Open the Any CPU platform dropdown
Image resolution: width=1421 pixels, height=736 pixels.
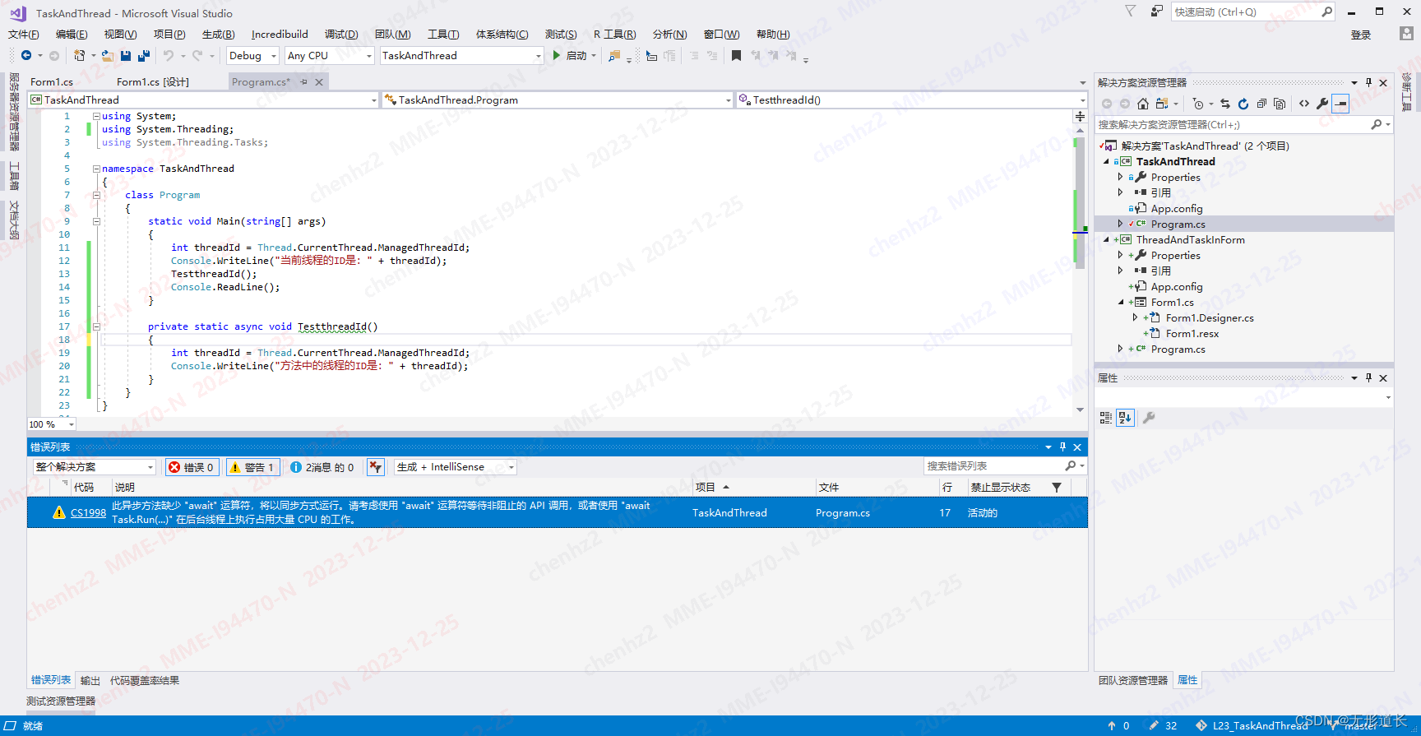pyautogui.click(x=330, y=56)
